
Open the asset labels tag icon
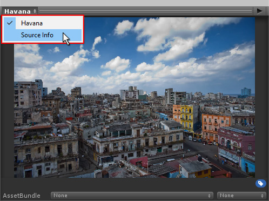coord(260,184)
